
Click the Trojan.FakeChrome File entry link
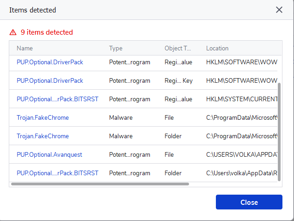click(43, 117)
